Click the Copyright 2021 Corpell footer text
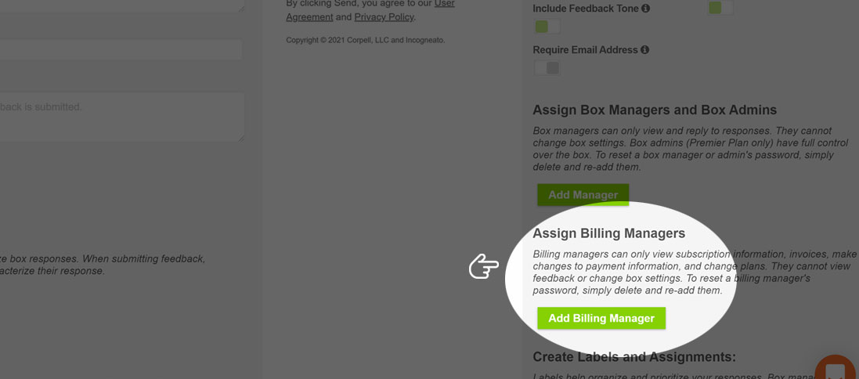Screen dimensions: 859x379 366,40
